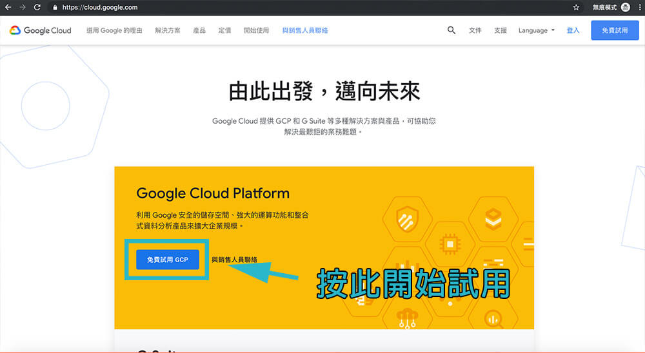This screenshot has width=645, height=353.
Task: Open the 定價 menu item
Action: point(224,30)
